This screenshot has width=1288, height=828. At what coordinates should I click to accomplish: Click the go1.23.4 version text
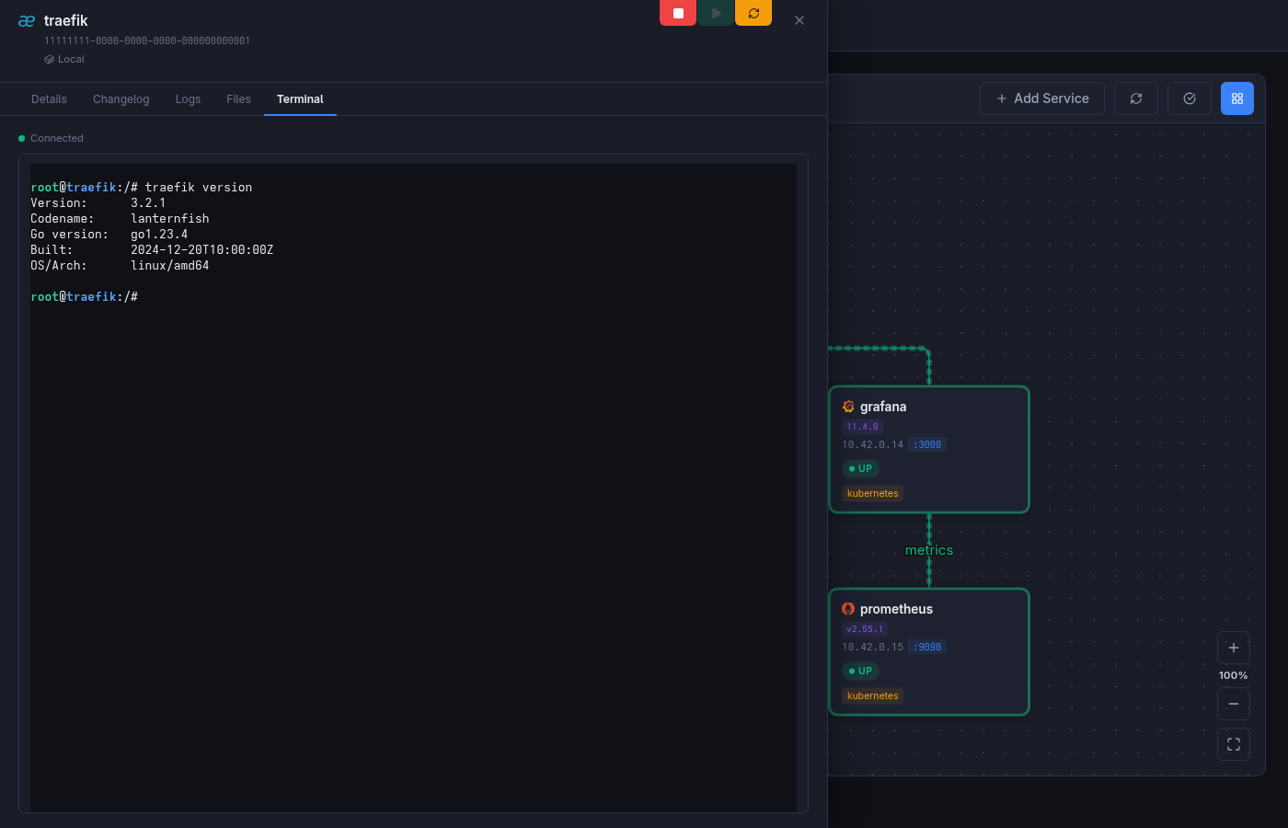click(x=159, y=235)
